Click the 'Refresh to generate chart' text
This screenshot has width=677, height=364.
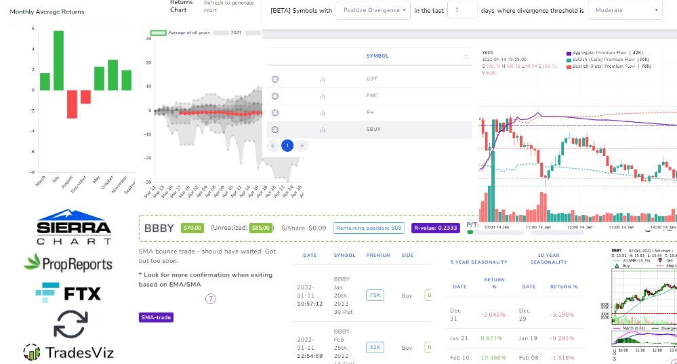pyautogui.click(x=229, y=6)
